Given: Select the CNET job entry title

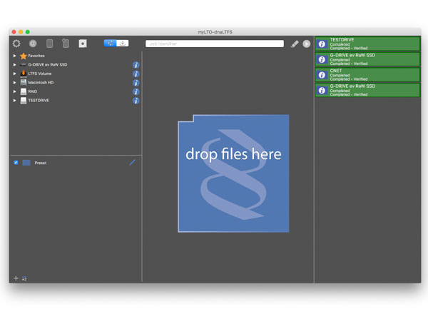Looking at the screenshot, I should tap(336, 71).
